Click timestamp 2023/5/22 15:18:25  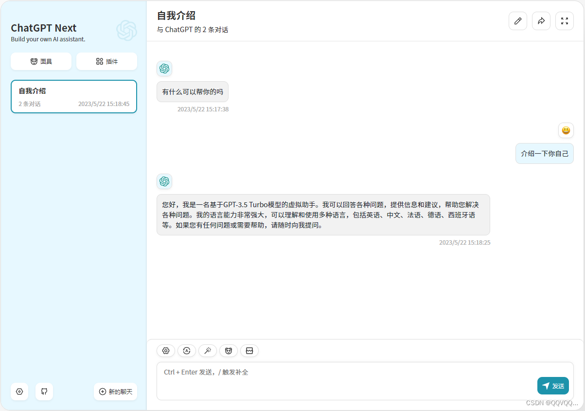pos(465,242)
